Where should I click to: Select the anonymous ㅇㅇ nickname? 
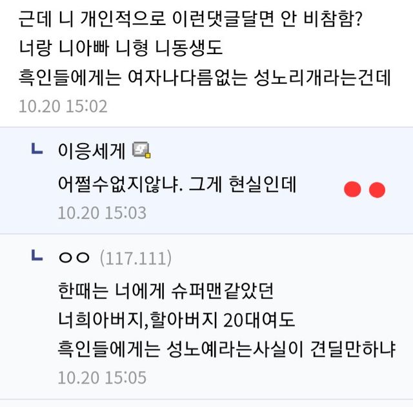pos(74,258)
